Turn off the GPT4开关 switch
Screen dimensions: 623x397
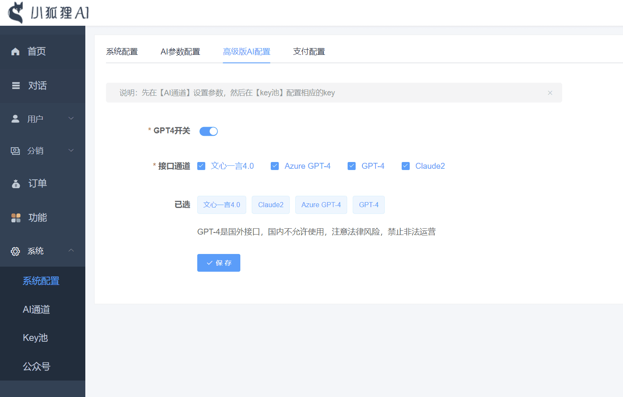[209, 131]
